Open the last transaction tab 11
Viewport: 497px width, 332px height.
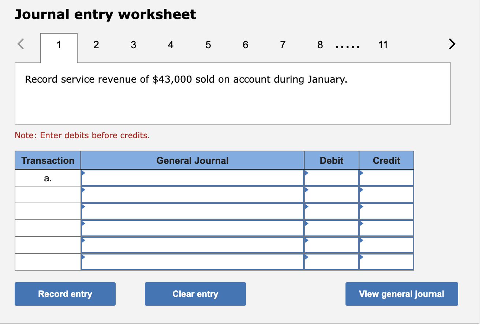(383, 45)
